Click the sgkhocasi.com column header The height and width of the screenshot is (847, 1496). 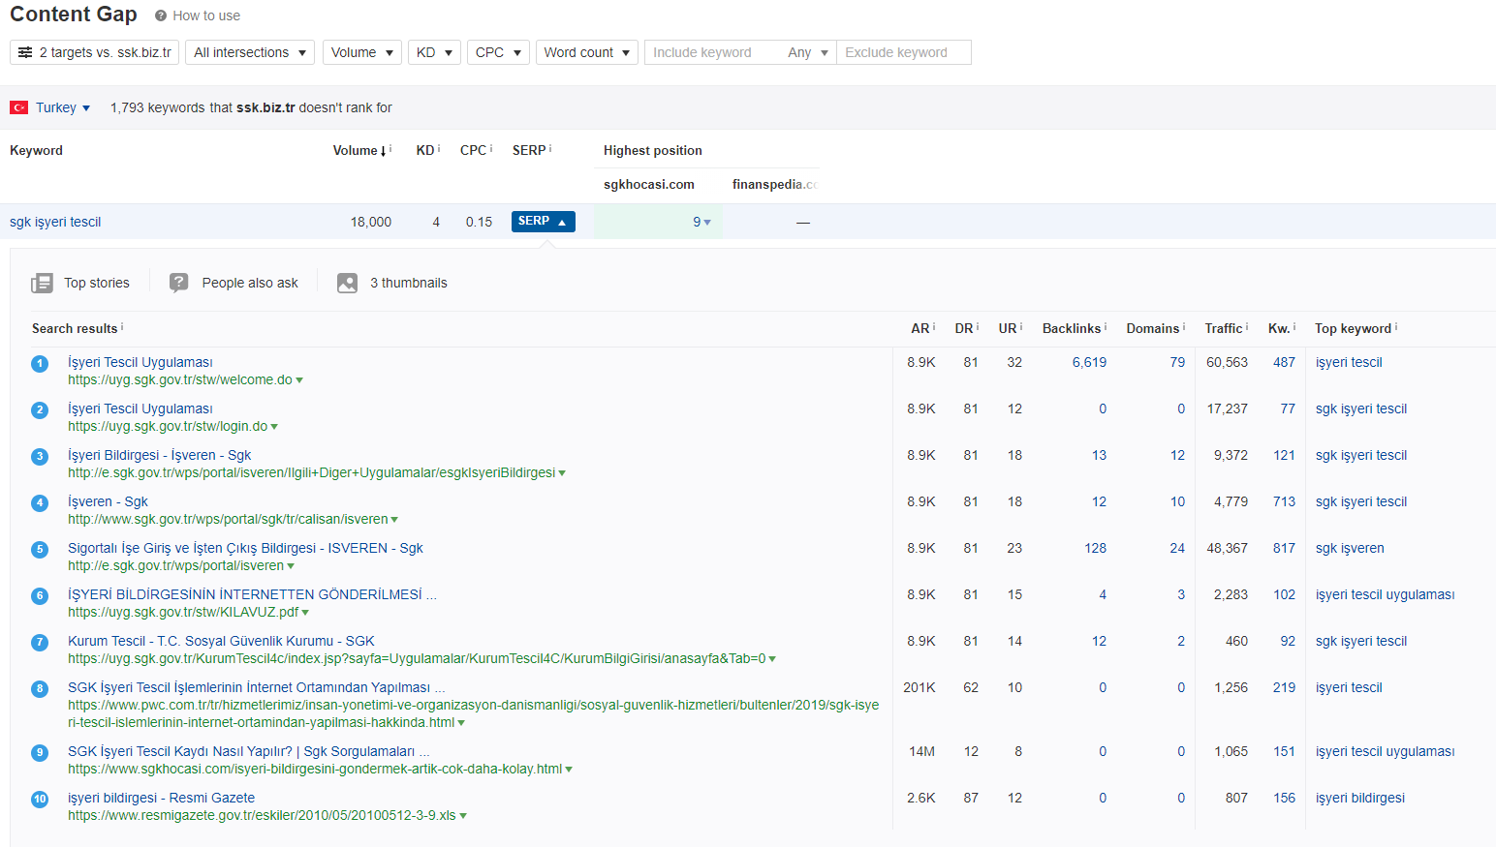point(649,184)
